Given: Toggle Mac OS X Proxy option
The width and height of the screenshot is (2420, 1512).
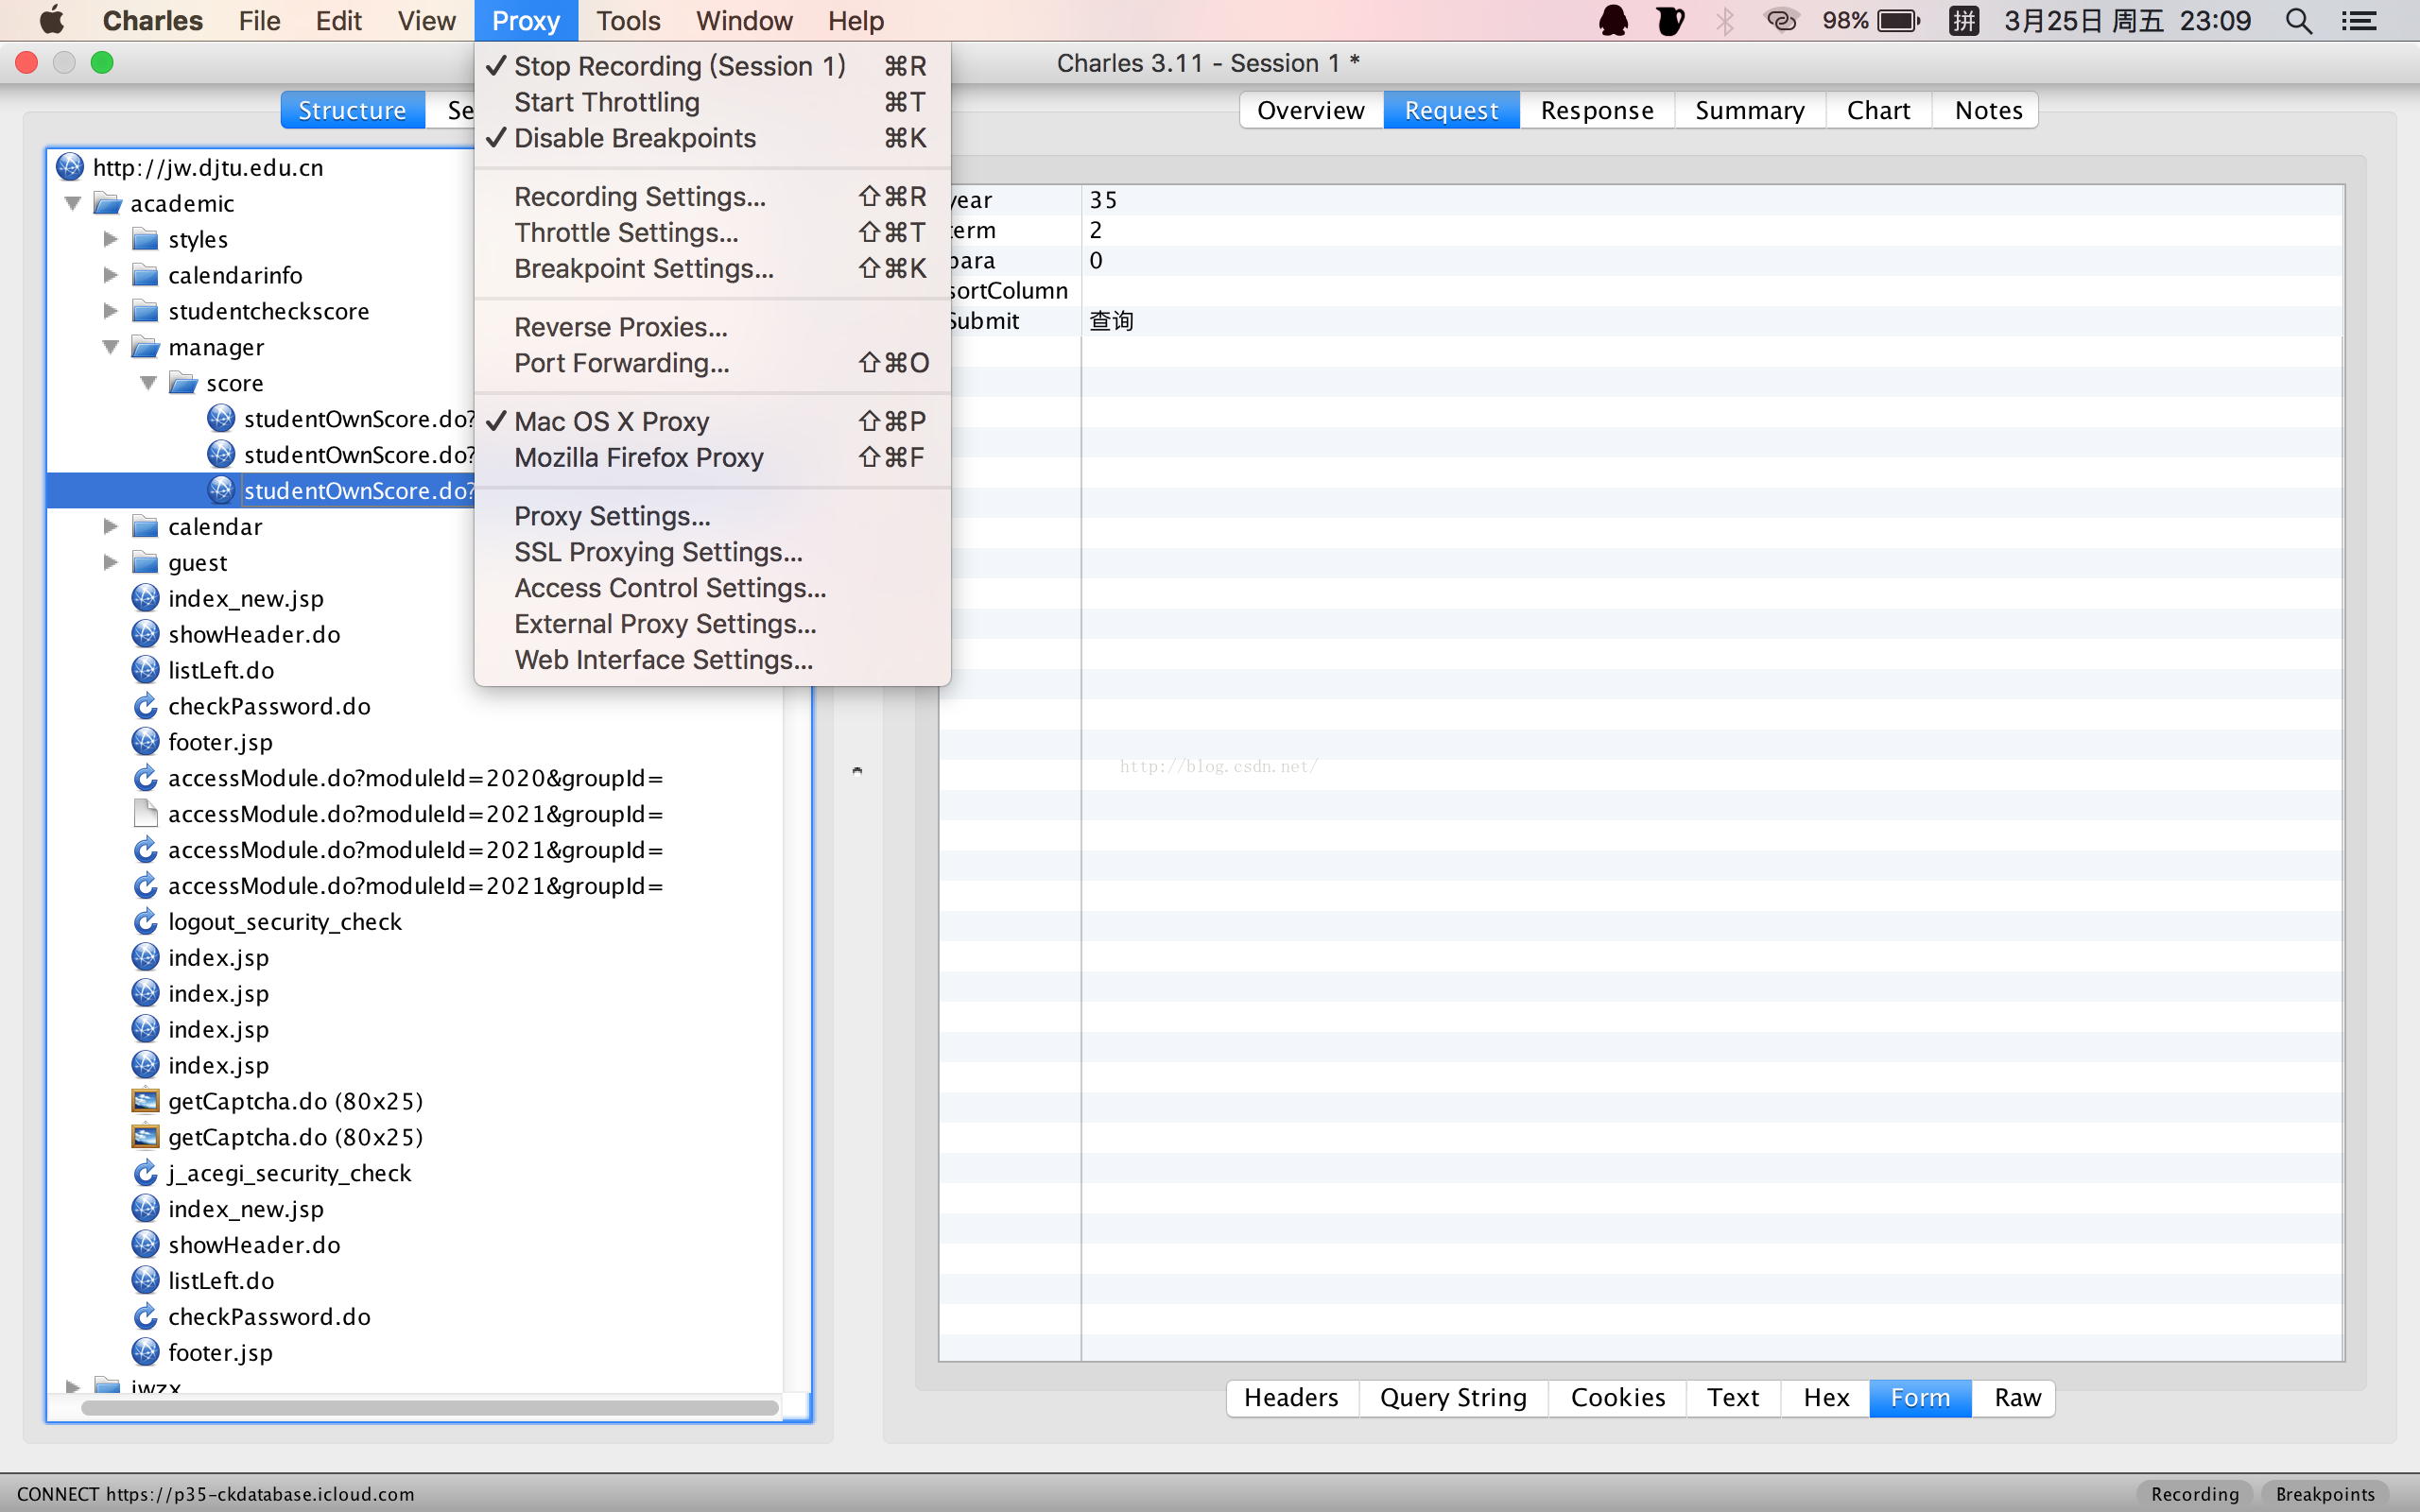Looking at the screenshot, I should pos(712,421).
